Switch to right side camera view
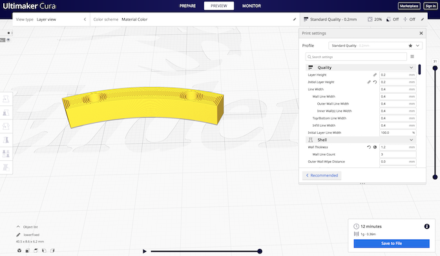 pos(52,250)
